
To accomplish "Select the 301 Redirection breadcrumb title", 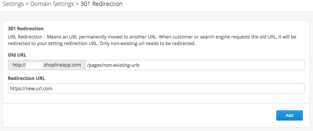I will click(101, 4).
